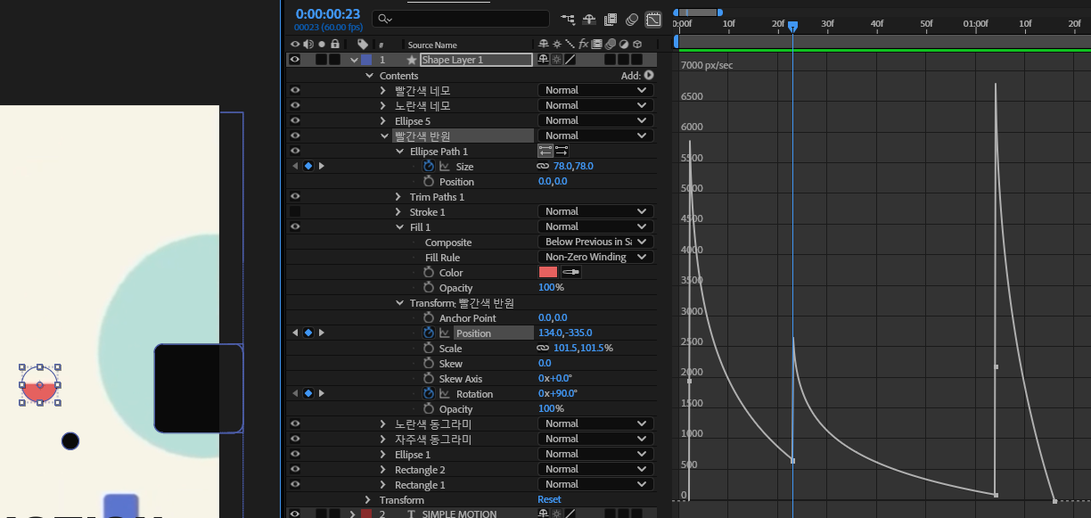The height and width of the screenshot is (518, 1091).
Task: Click the Size constrain proportions link icon
Action: click(542, 166)
